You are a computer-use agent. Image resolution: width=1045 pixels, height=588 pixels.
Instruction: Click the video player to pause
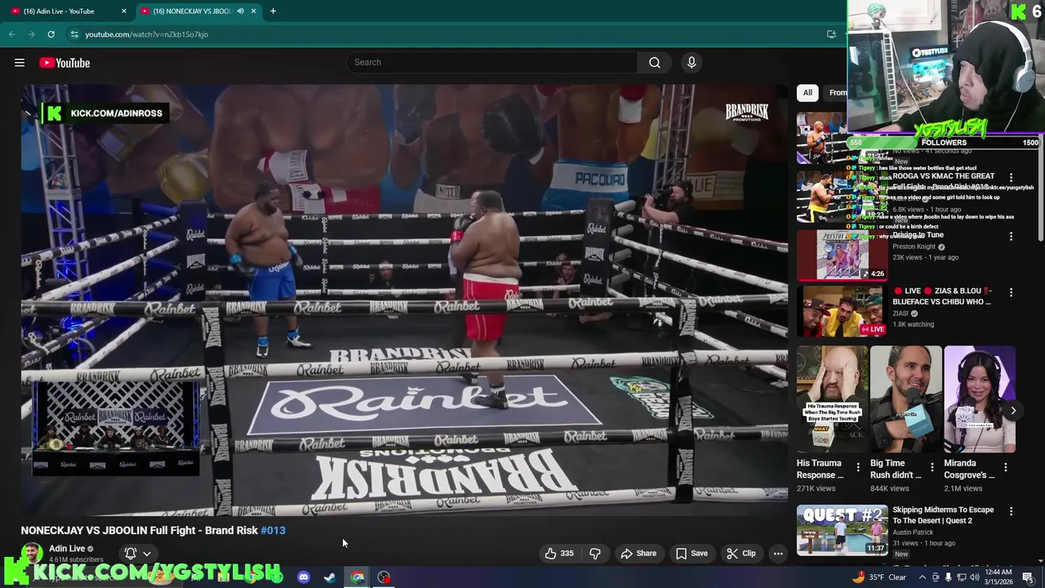pyautogui.click(x=404, y=300)
